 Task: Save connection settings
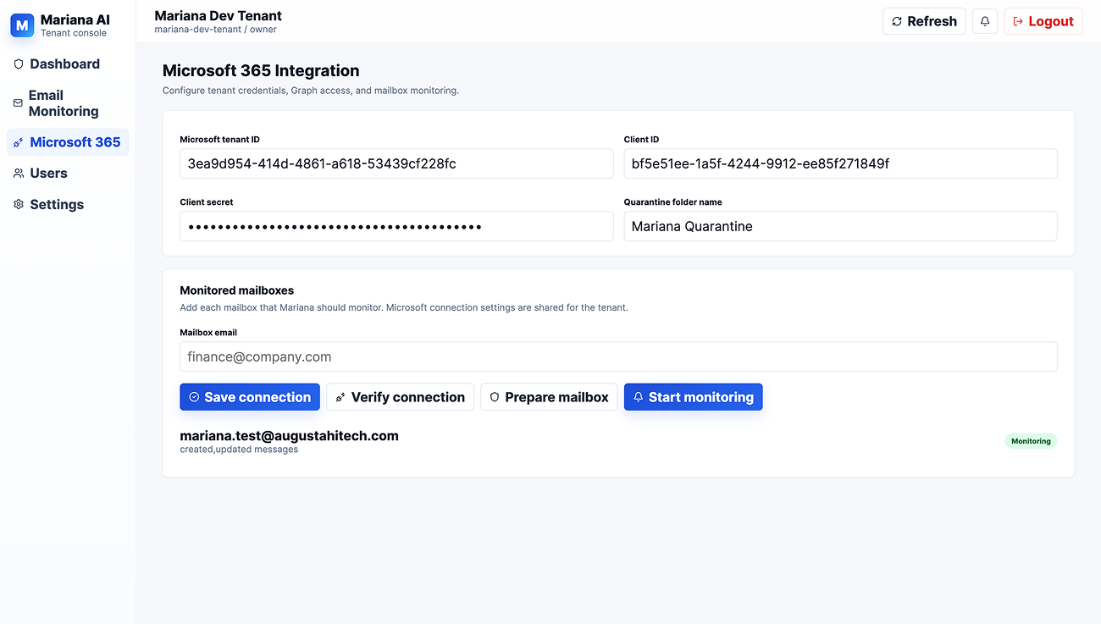250,397
